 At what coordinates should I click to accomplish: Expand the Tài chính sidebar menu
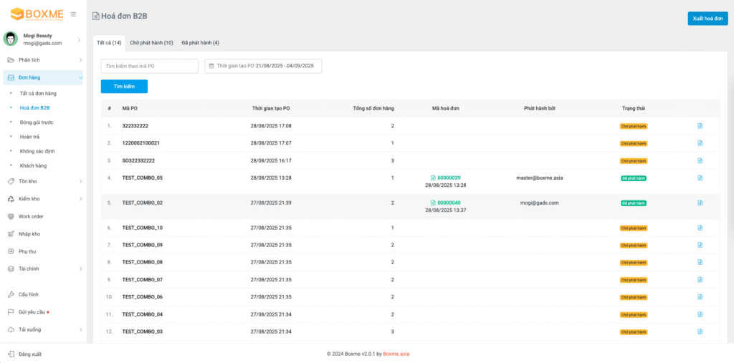[x=80, y=269]
